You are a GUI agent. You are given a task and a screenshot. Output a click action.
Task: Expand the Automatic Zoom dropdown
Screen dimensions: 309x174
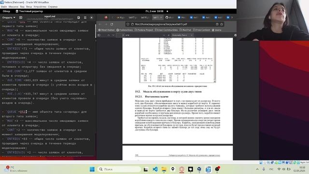183,35
